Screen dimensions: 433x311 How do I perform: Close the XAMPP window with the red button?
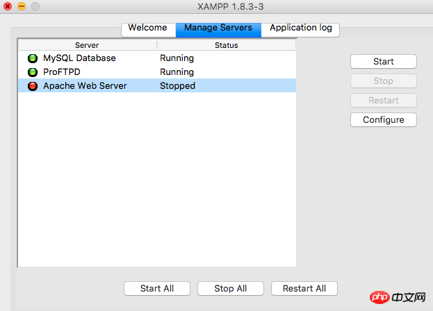[8, 6]
